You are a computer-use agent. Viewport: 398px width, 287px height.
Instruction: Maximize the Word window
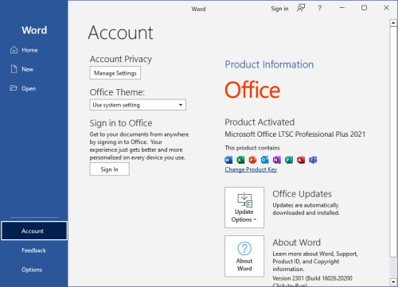tap(365, 8)
